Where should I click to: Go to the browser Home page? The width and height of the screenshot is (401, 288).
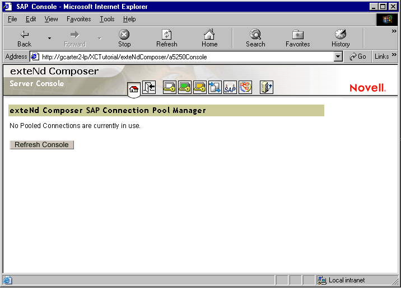pos(209,39)
